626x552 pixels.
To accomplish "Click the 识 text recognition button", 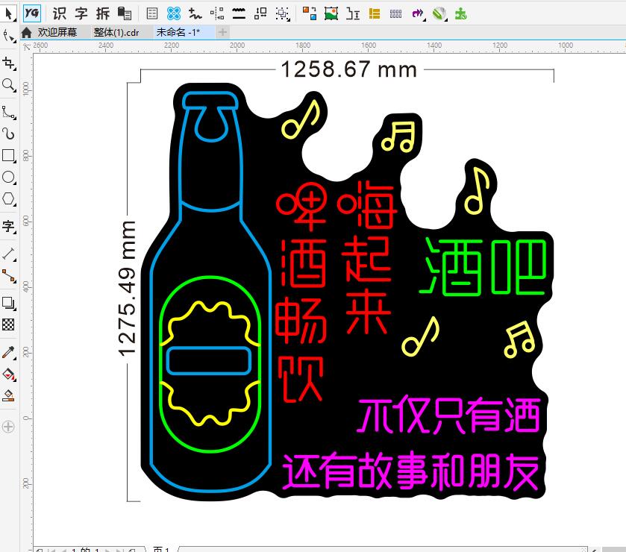I will pyautogui.click(x=60, y=13).
